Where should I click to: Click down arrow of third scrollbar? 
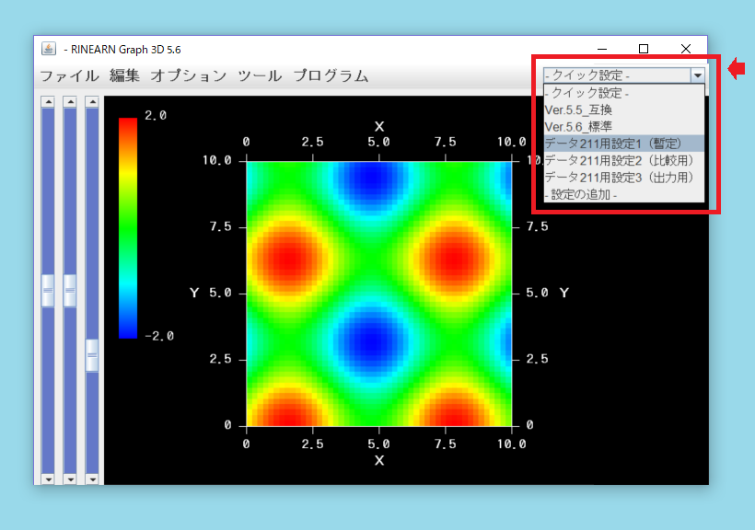pos(92,479)
